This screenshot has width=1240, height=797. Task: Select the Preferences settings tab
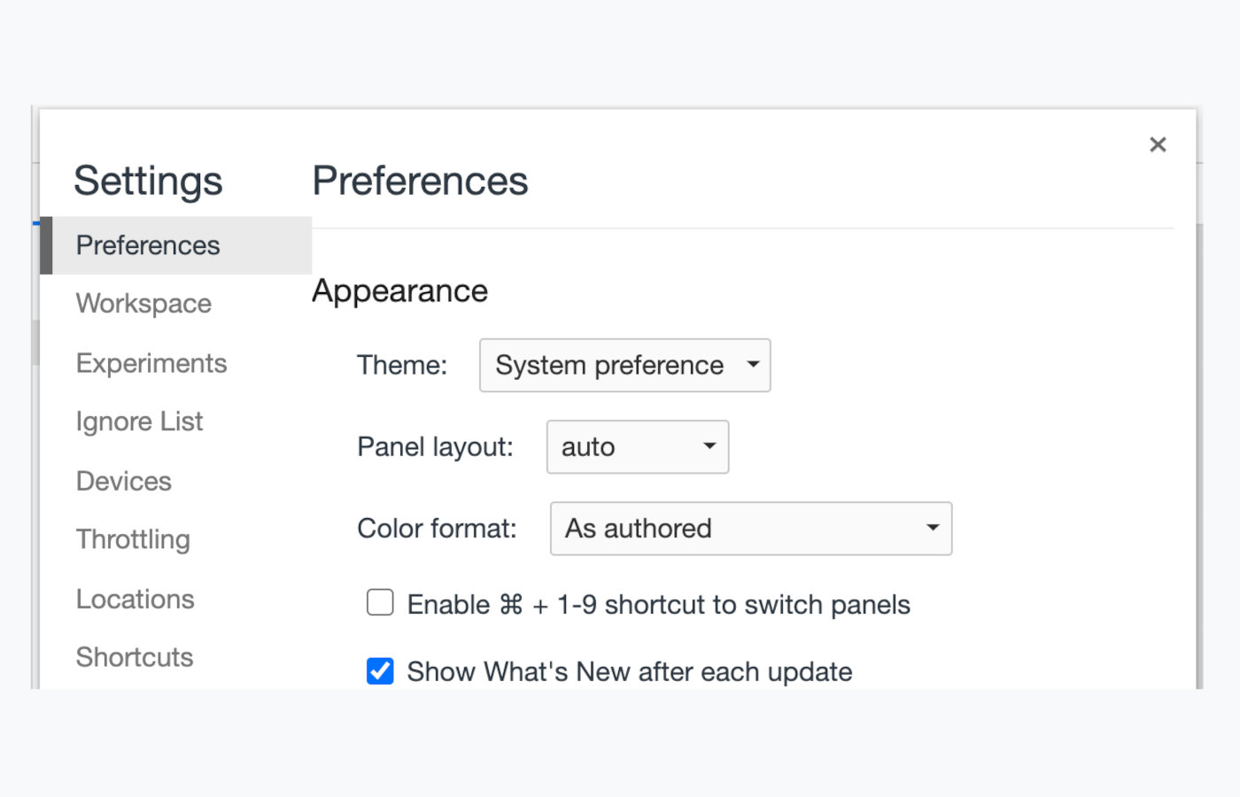tap(176, 245)
